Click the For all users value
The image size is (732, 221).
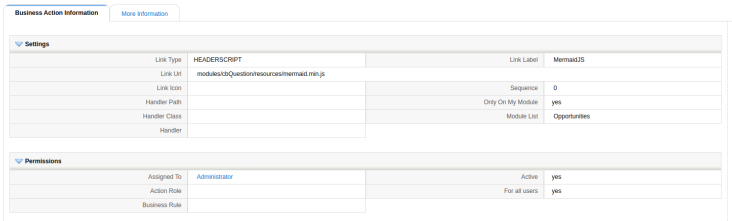click(556, 191)
